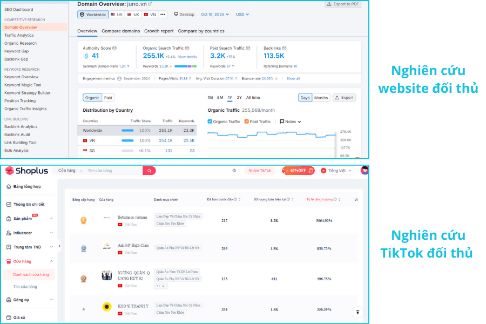Screen dimensions: 486x324
Task: Click the Export to PDF button
Action: coord(343,4)
